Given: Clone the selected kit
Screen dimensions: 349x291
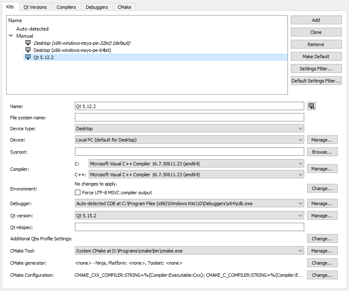Looking at the screenshot, I should click(316, 32).
